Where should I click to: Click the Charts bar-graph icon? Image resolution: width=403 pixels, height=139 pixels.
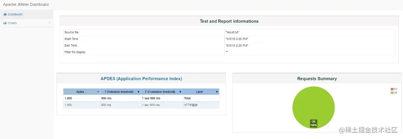[5, 23]
